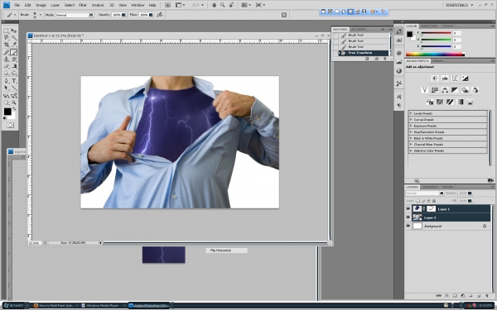The image size is (497, 310).
Task: Select the Lasso tool
Action: tap(6, 38)
